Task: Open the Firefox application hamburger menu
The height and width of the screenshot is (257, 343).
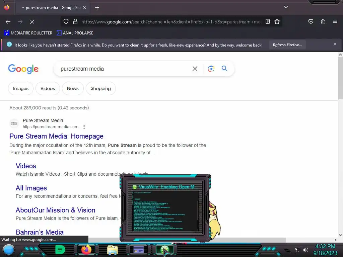Action: [335, 21]
